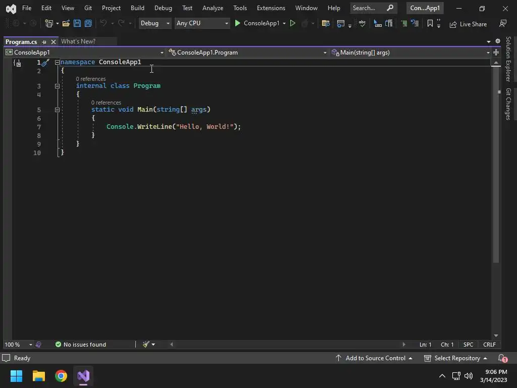The image size is (517, 388).
Task: Open the 100 % zoom level dropdown
Action: [x=18, y=345]
